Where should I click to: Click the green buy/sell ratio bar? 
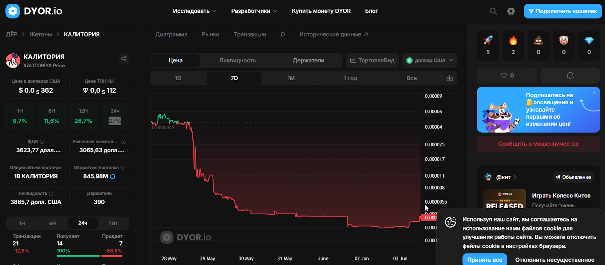coord(78,256)
